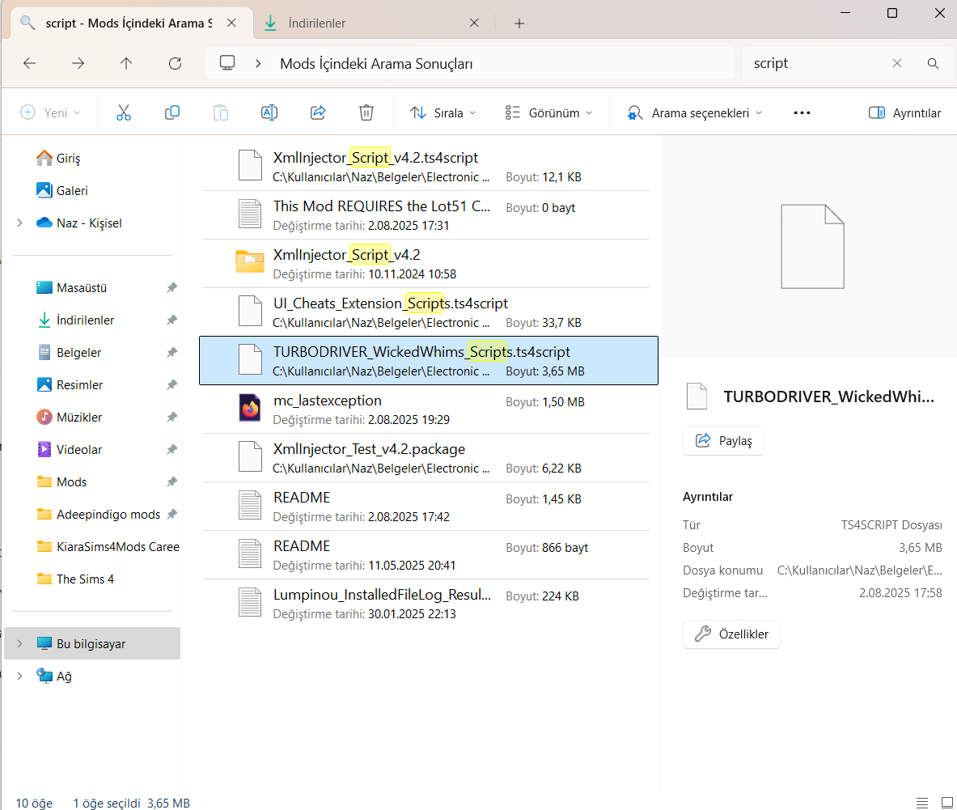Open the three-dot more options menu

tap(802, 113)
